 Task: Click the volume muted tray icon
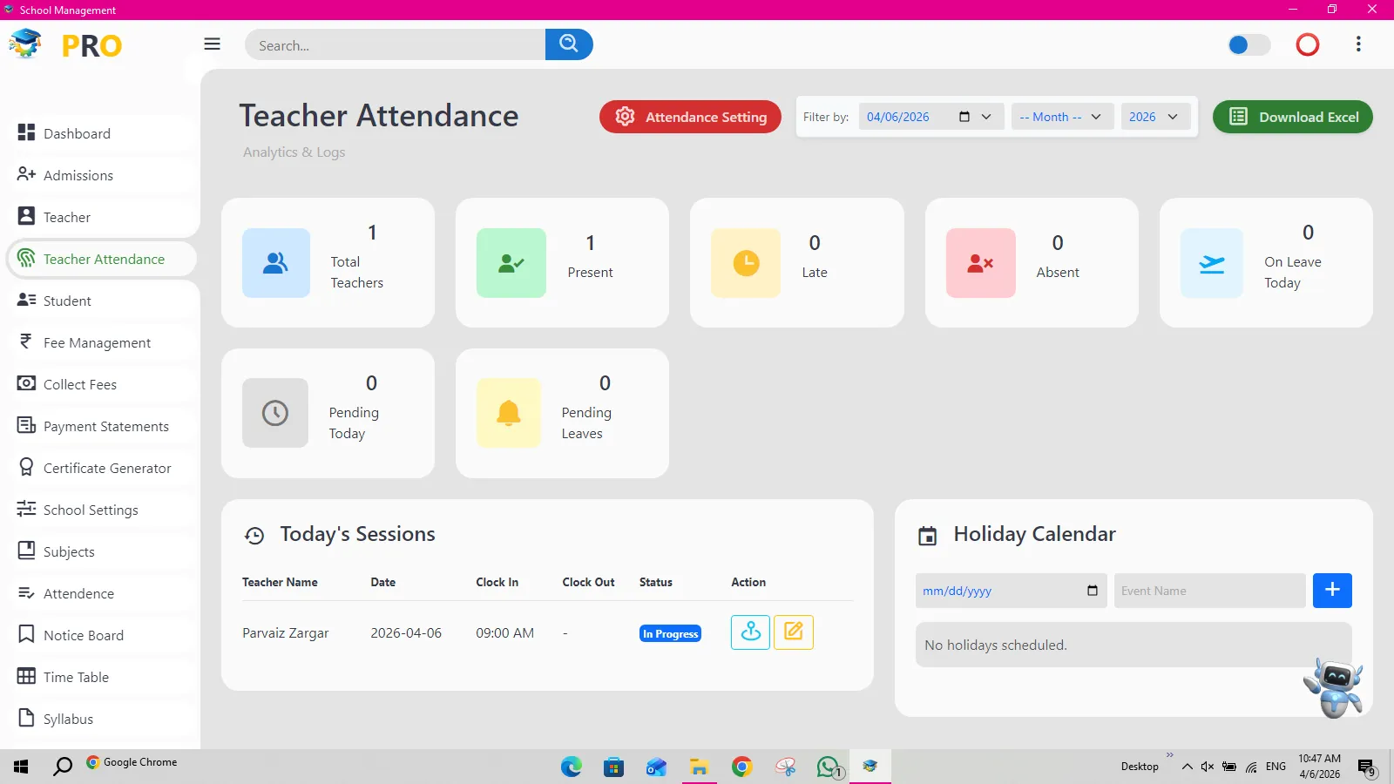click(x=1208, y=767)
